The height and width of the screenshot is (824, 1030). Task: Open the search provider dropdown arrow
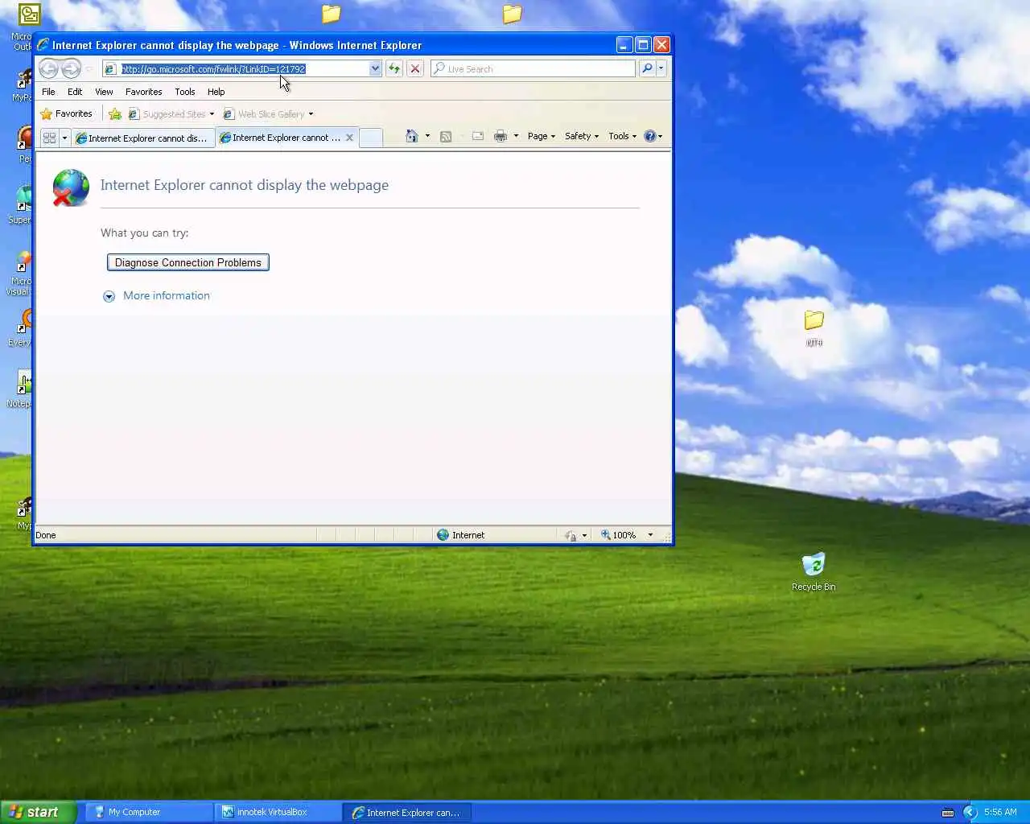click(x=661, y=69)
